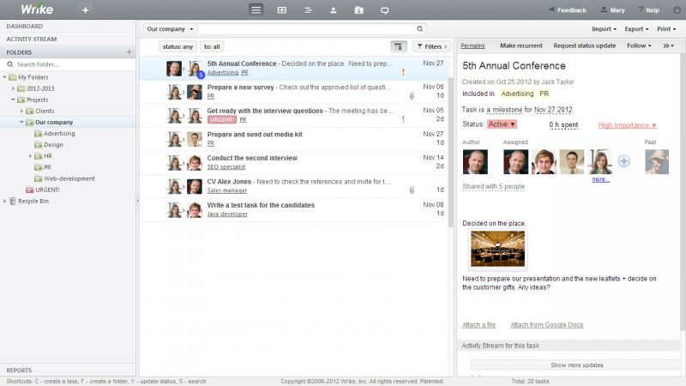Screen dimensions: 686x386
Task: Open the Mary user menu
Action: pos(612,9)
